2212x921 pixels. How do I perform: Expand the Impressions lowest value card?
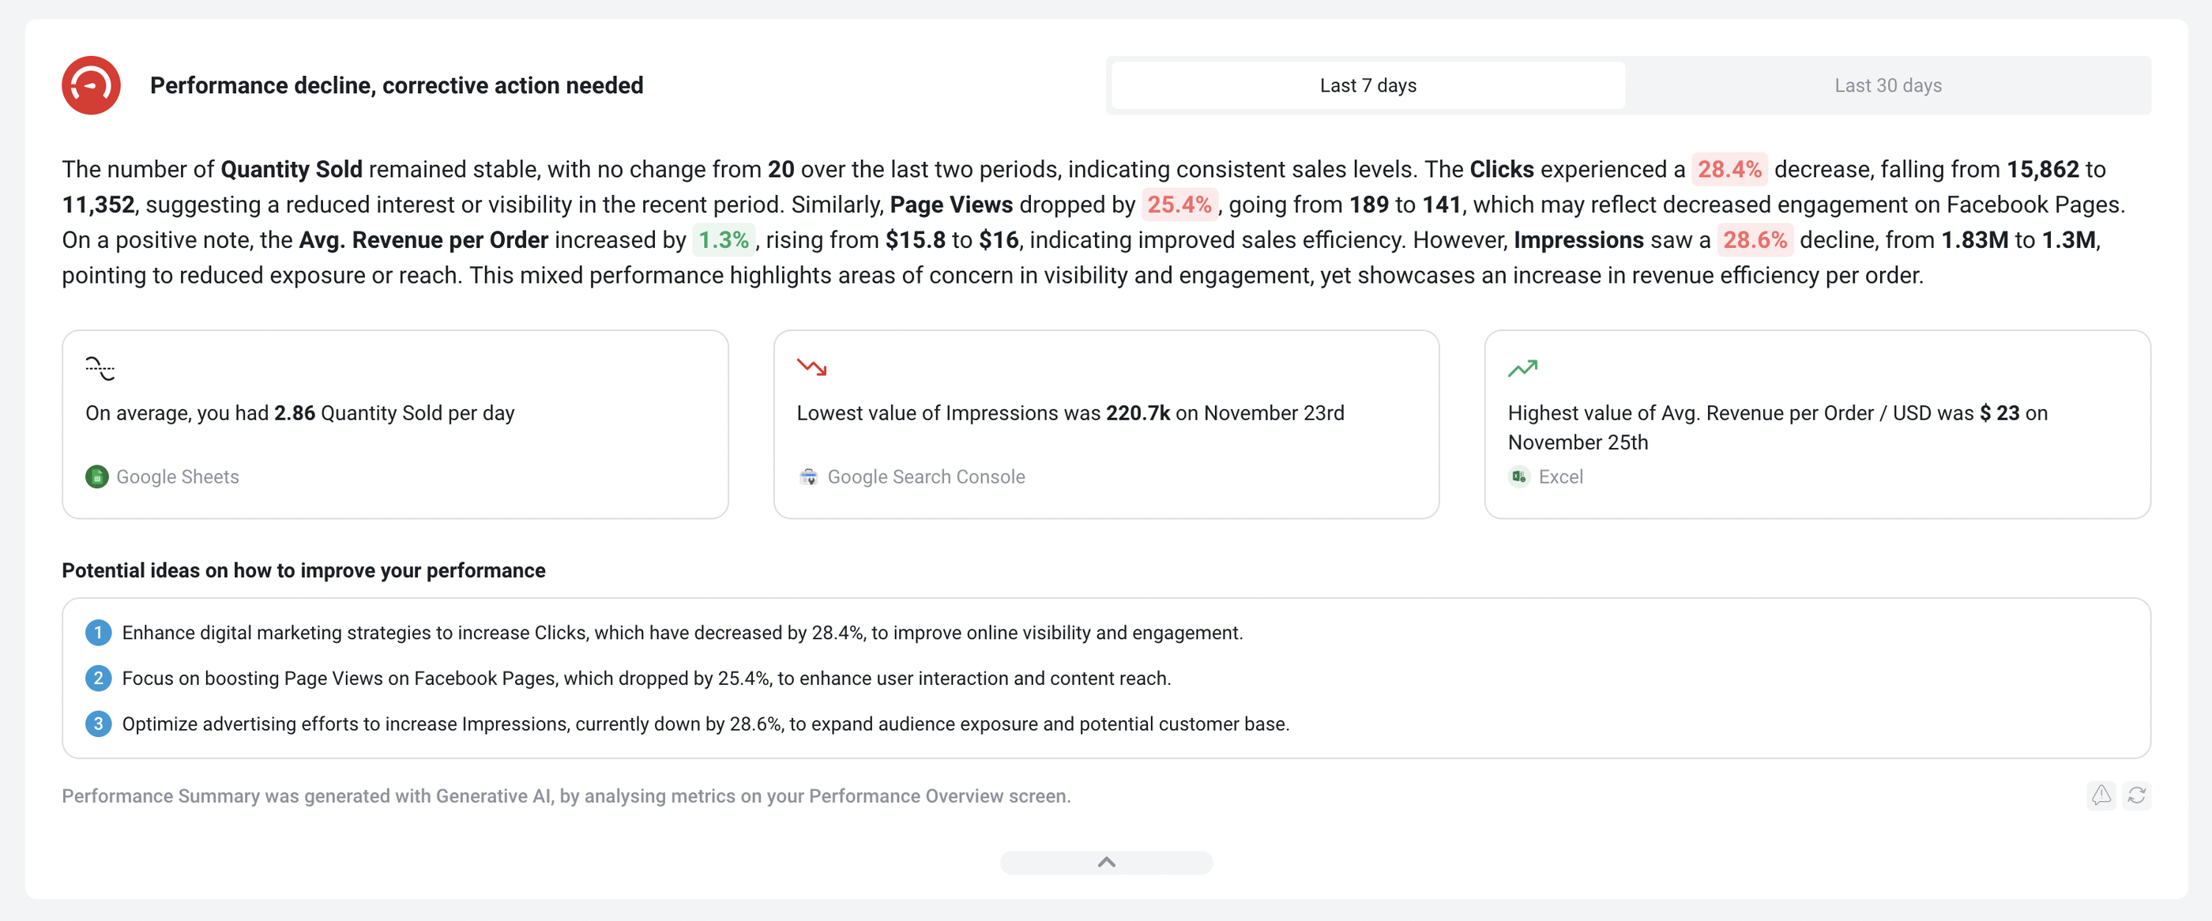(1106, 424)
